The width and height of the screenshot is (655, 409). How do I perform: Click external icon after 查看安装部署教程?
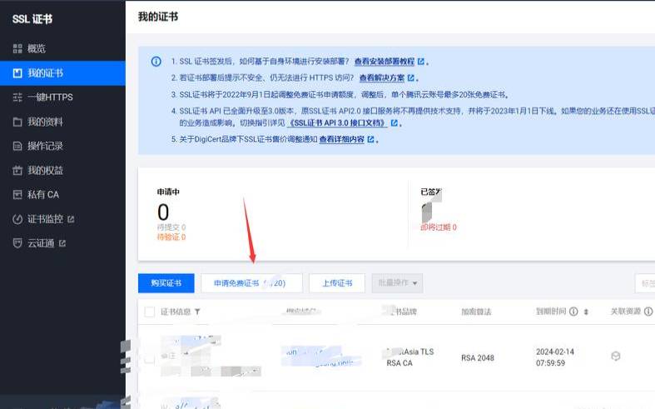(421, 62)
